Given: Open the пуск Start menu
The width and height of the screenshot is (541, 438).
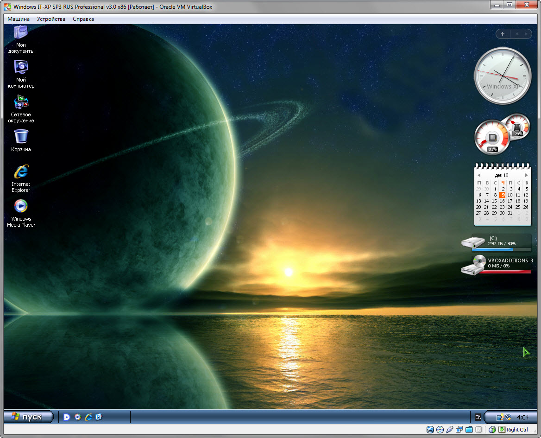Looking at the screenshot, I should pyautogui.click(x=29, y=417).
